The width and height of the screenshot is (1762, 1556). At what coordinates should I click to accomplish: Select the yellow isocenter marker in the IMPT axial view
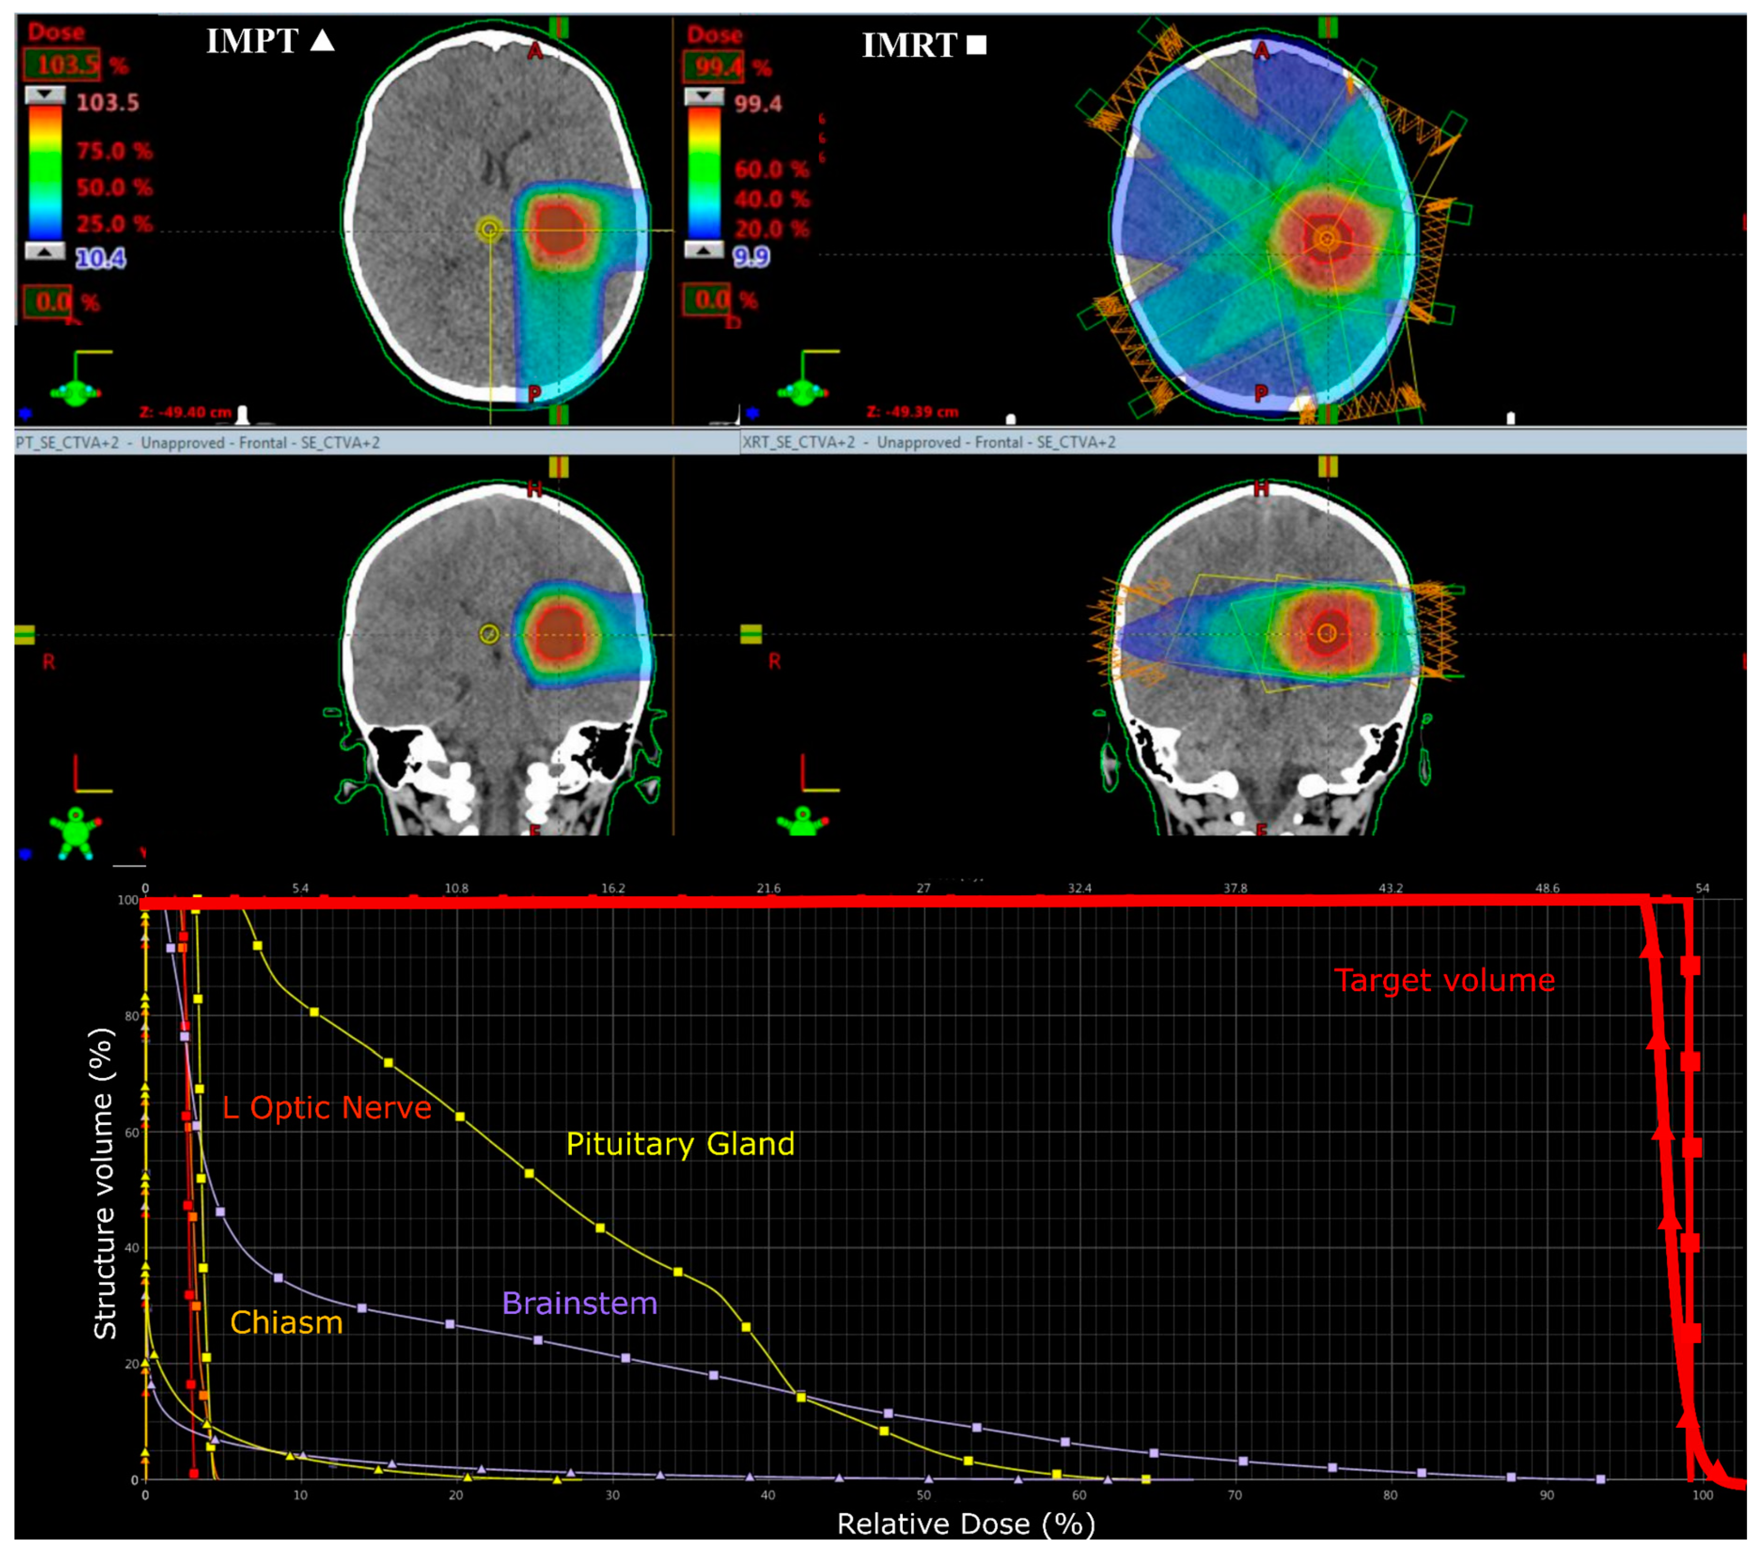coord(489,229)
